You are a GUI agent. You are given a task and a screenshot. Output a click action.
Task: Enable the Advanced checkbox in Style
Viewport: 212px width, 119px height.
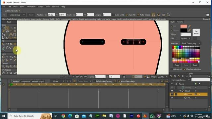click(x=172, y=69)
